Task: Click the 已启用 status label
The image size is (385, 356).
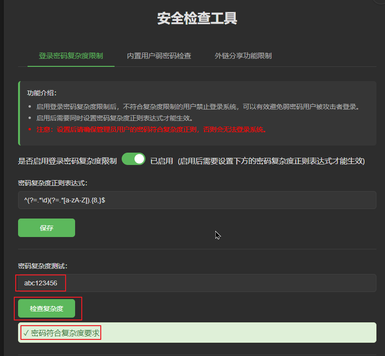Action: (162, 161)
